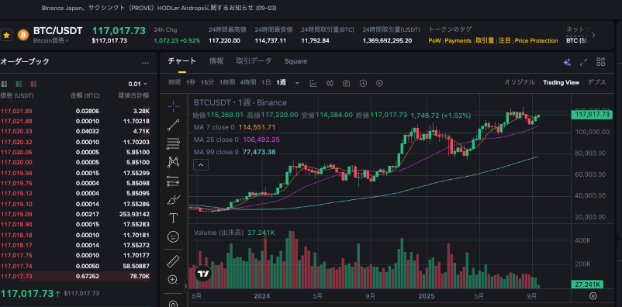Click the MA 25 close indicator legend
Image resolution: width=622 pixels, height=307 pixels.
pyautogui.click(x=237, y=140)
